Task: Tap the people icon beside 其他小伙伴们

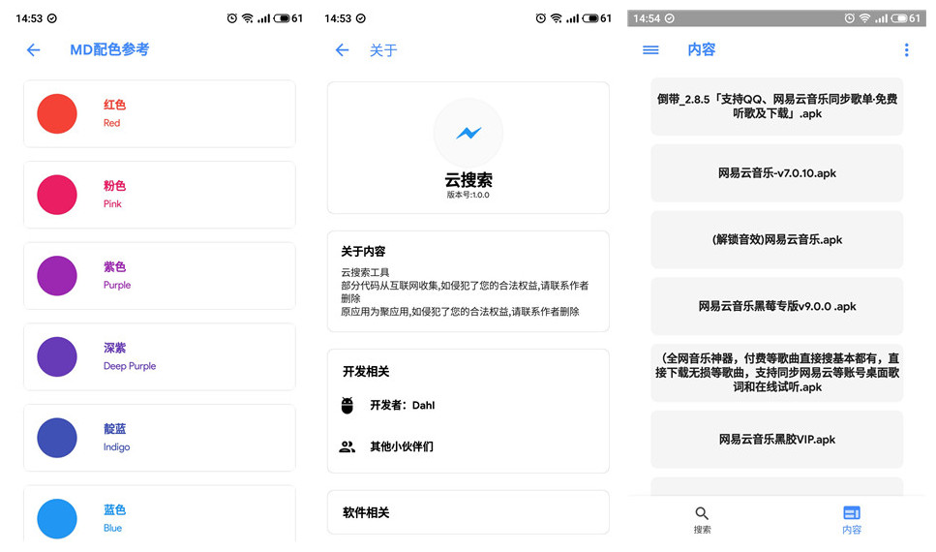Action: [347, 446]
